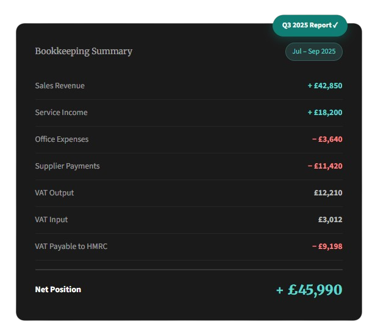Click the £3,012 VAT Input value
Screen dimensions: 375x336
[x=330, y=220]
